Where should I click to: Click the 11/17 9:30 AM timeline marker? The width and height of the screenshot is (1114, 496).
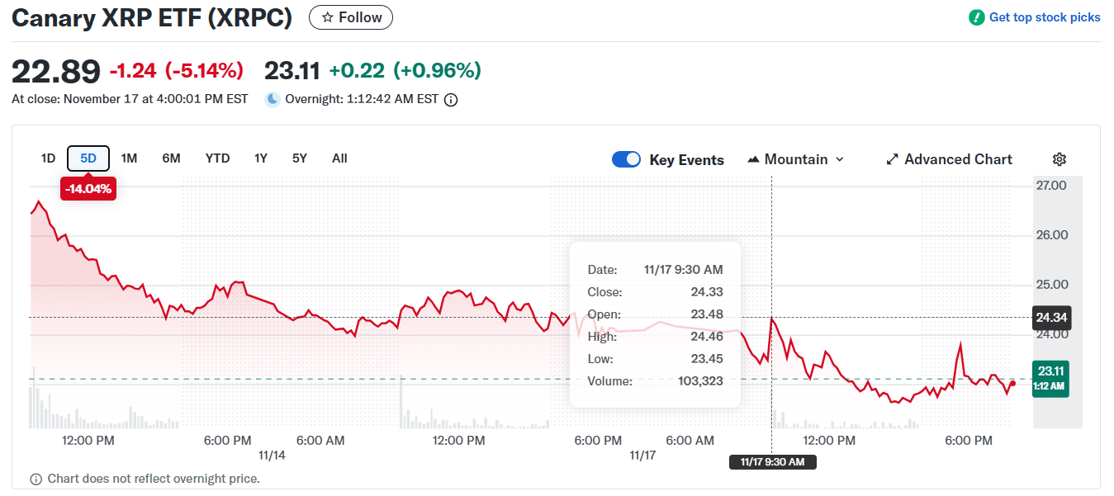[772, 462]
